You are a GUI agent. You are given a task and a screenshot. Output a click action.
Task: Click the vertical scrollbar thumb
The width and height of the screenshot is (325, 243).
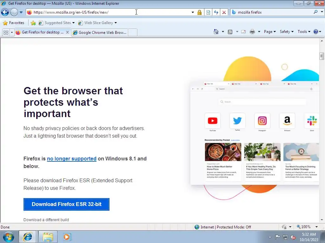point(322,56)
